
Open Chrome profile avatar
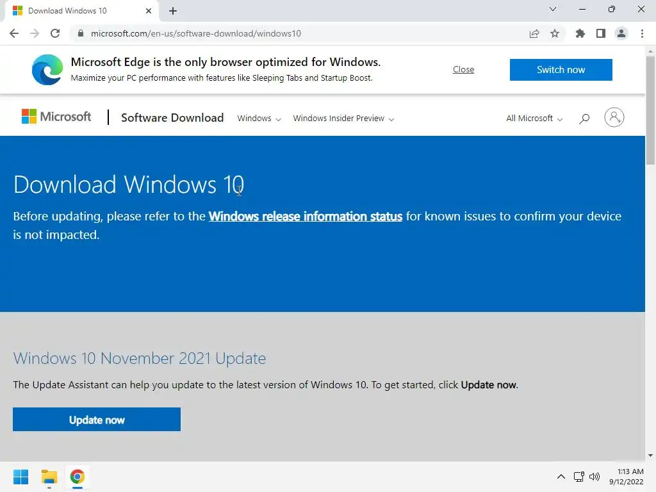click(621, 33)
